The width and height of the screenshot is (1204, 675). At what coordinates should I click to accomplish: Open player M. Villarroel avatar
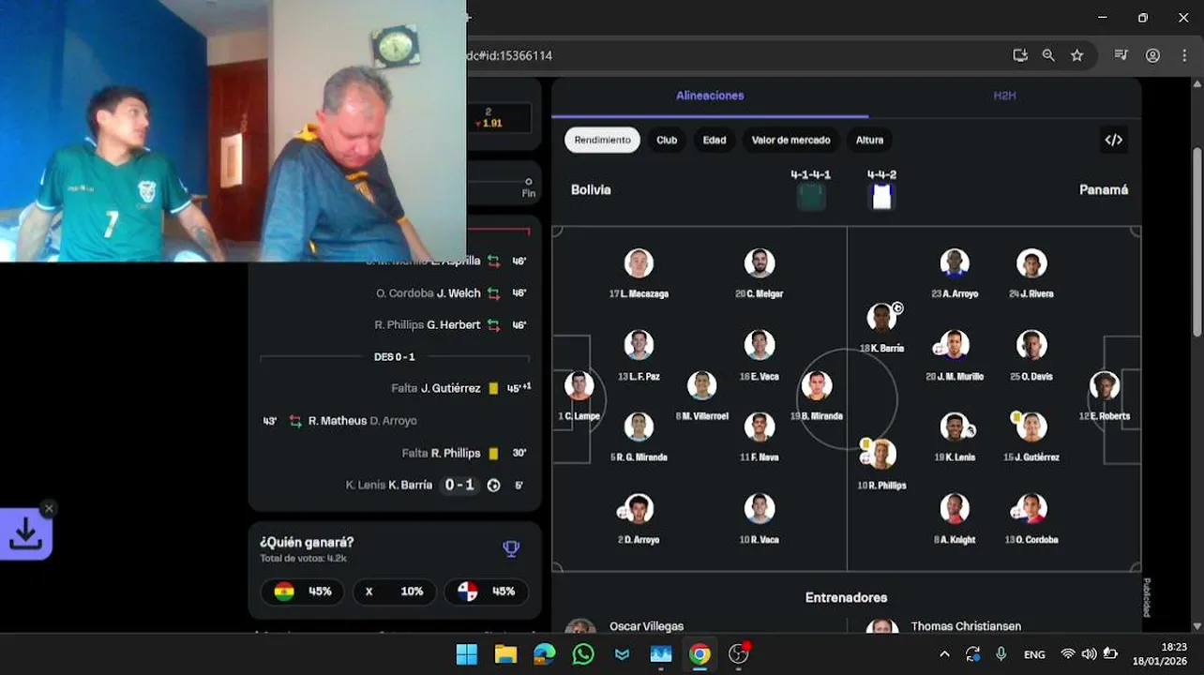pos(701,385)
